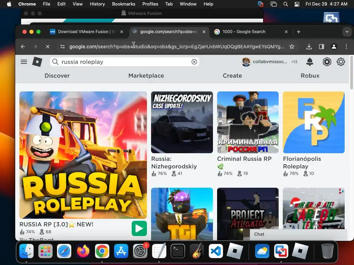Open Finder from the Dock
Viewport: 354px width, 265px height.
point(26,251)
